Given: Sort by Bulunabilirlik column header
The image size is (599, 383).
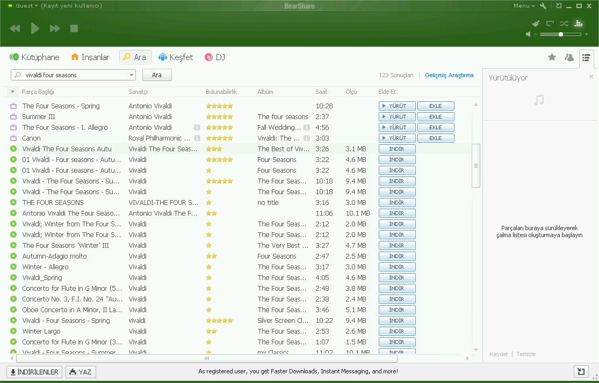Looking at the screenshot, I should click(221, 92).
